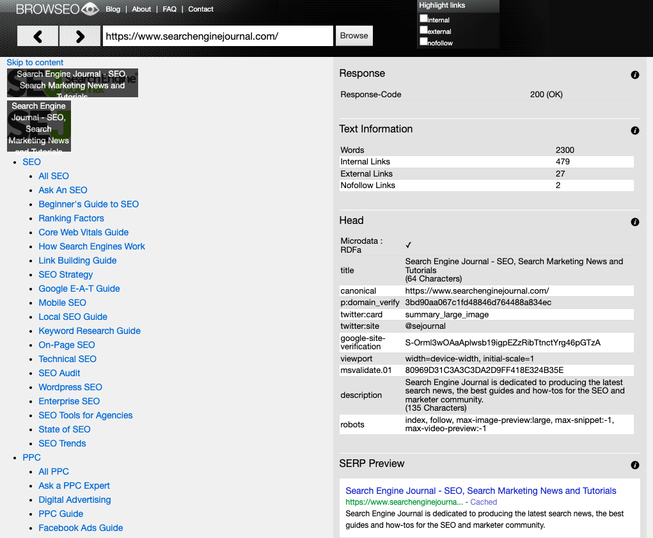The height and width of the screenshot is (538, 653).
Task: Enable the internal links highlight checkbox
Action: tap(423, 19)
